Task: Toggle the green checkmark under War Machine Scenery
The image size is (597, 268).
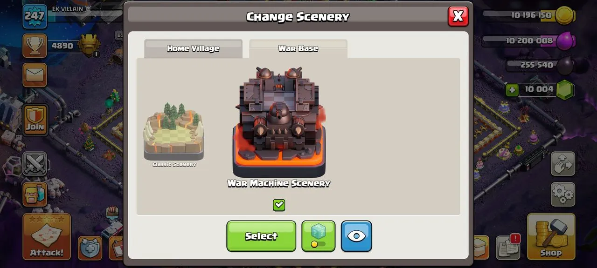Action: 279,205
